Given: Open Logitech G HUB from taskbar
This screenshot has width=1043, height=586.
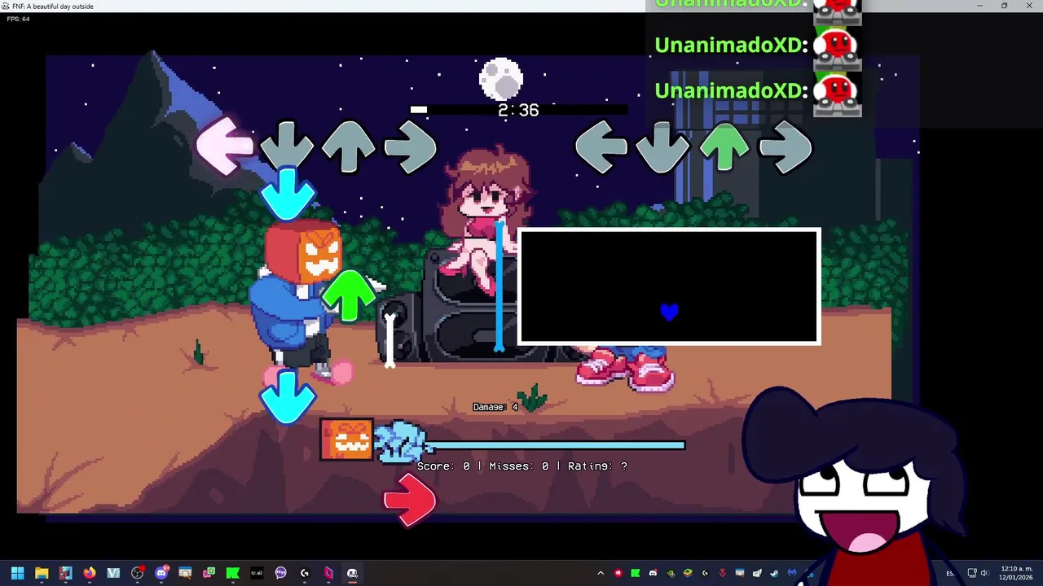Looking at the screenshot, I should tap(305, 573).
